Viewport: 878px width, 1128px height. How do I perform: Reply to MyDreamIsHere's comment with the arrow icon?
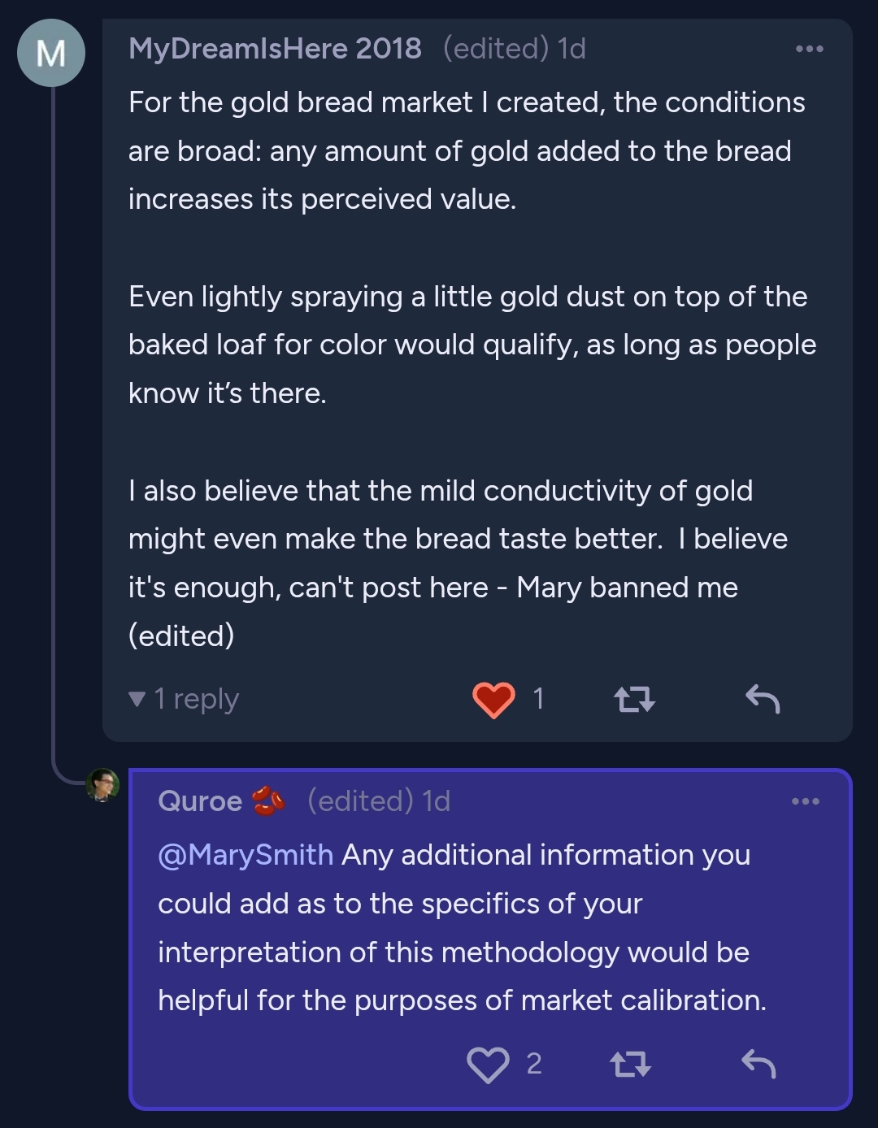762,699
